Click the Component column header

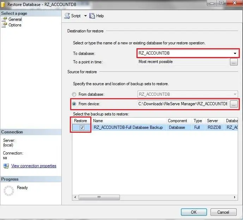click(179, 121)
